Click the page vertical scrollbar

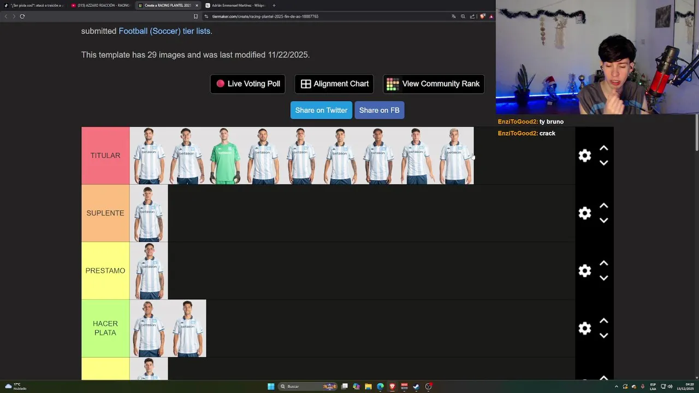tap(697, 134)
